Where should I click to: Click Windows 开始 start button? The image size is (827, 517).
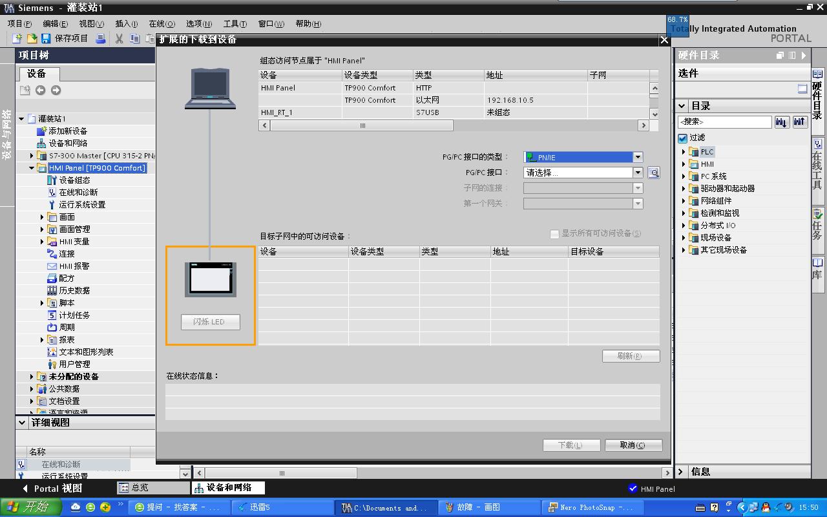tap(31, 507)
